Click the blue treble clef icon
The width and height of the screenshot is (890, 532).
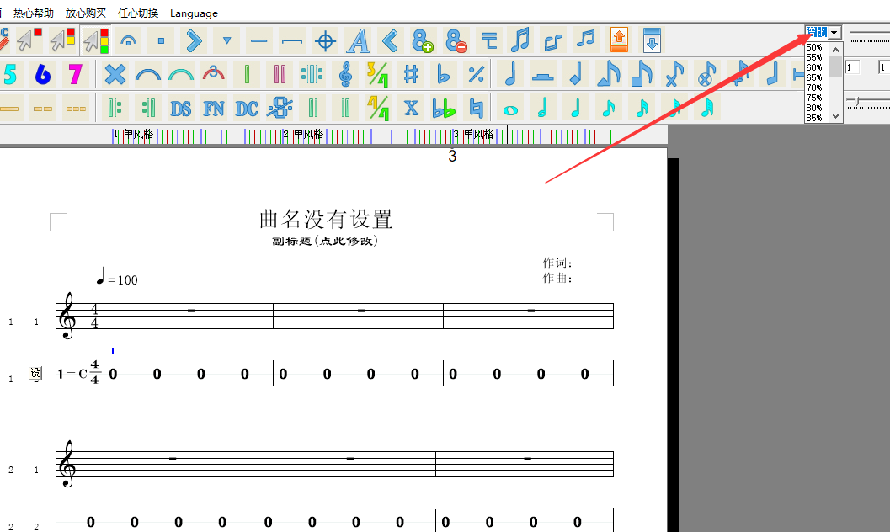345,74
